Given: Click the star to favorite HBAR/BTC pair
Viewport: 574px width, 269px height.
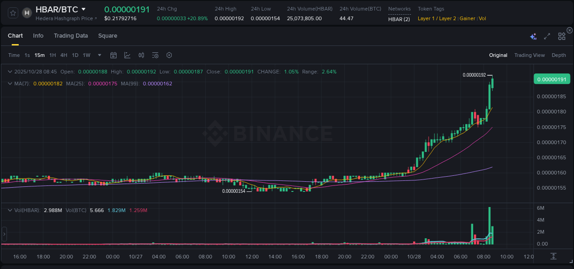Looking at the screenshot, I should (x=12, y=12).
